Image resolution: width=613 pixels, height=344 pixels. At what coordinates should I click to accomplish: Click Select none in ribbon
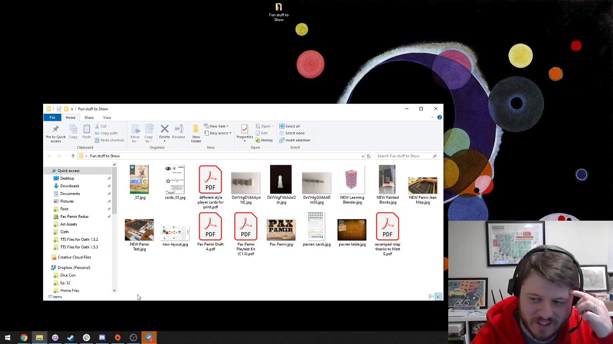(292, 133)
